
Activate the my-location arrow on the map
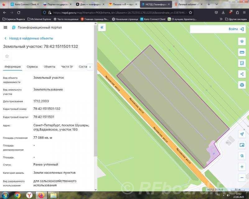coord(242,135)
